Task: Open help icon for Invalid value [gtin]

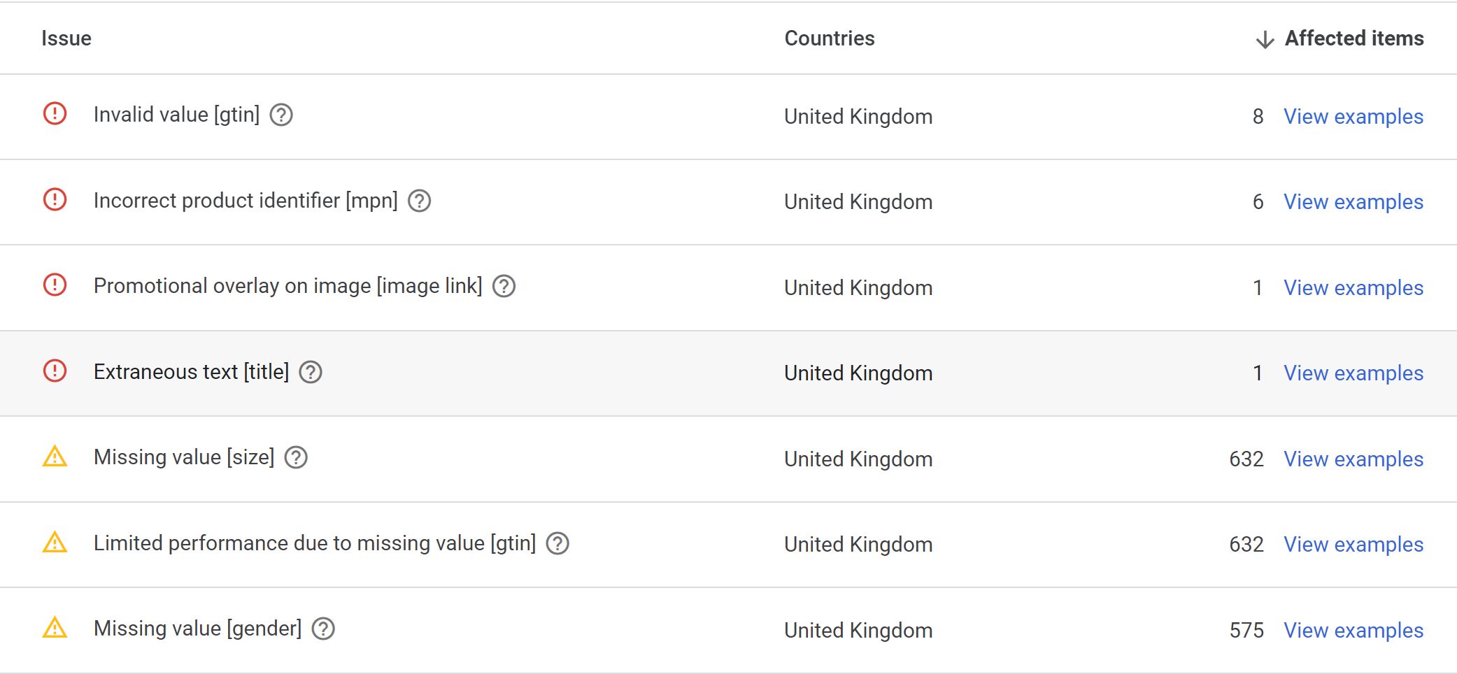Action: click(x=281, y=115)
